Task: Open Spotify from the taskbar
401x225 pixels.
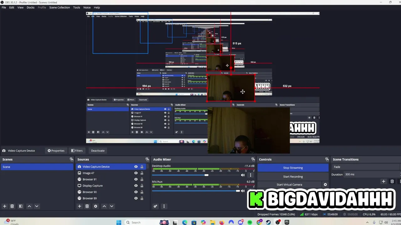Action: point(250,222)
